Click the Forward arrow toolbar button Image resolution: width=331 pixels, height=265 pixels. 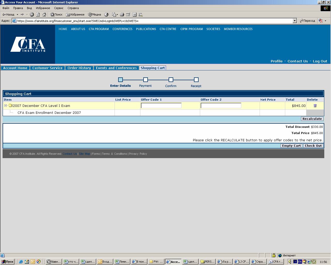point(22,14)
